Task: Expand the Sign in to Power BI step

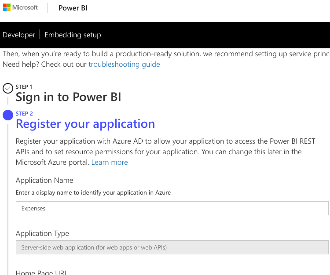Action: (x=68, y=97)
